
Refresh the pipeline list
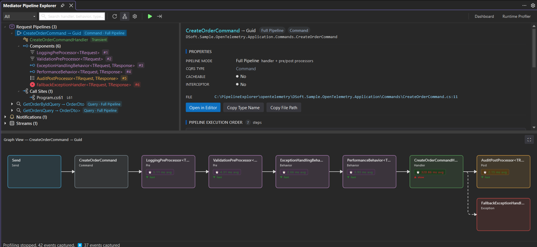(x=114, y=16)
